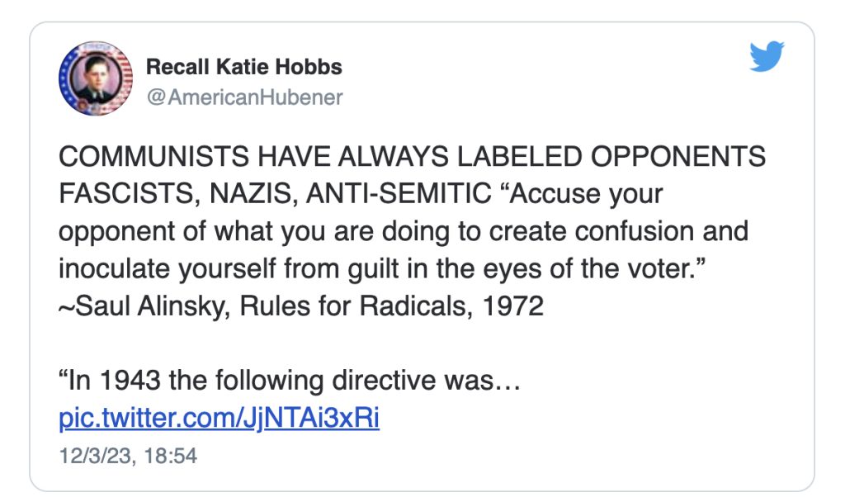Click the empty area right of the timestamp

[x=495, y=455]
